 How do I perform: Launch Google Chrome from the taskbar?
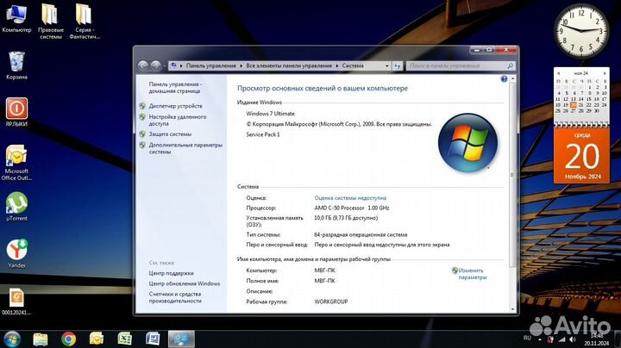(x=68, y=339)
